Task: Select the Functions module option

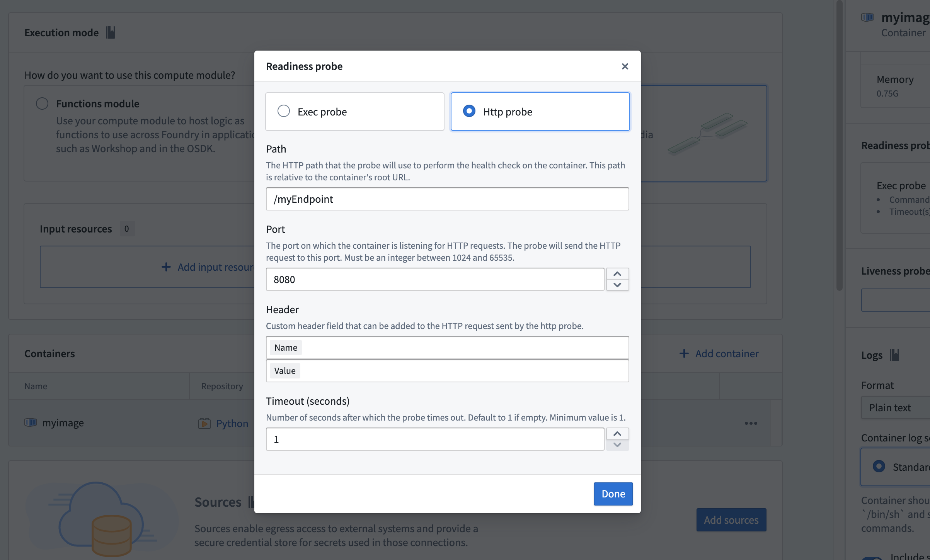Action: 42,103
